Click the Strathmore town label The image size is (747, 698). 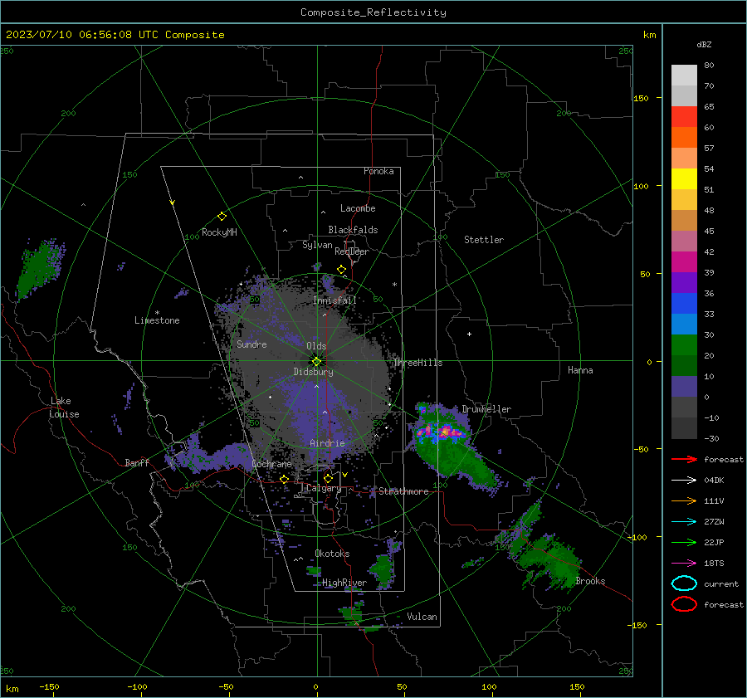click(x=403, y=491)
